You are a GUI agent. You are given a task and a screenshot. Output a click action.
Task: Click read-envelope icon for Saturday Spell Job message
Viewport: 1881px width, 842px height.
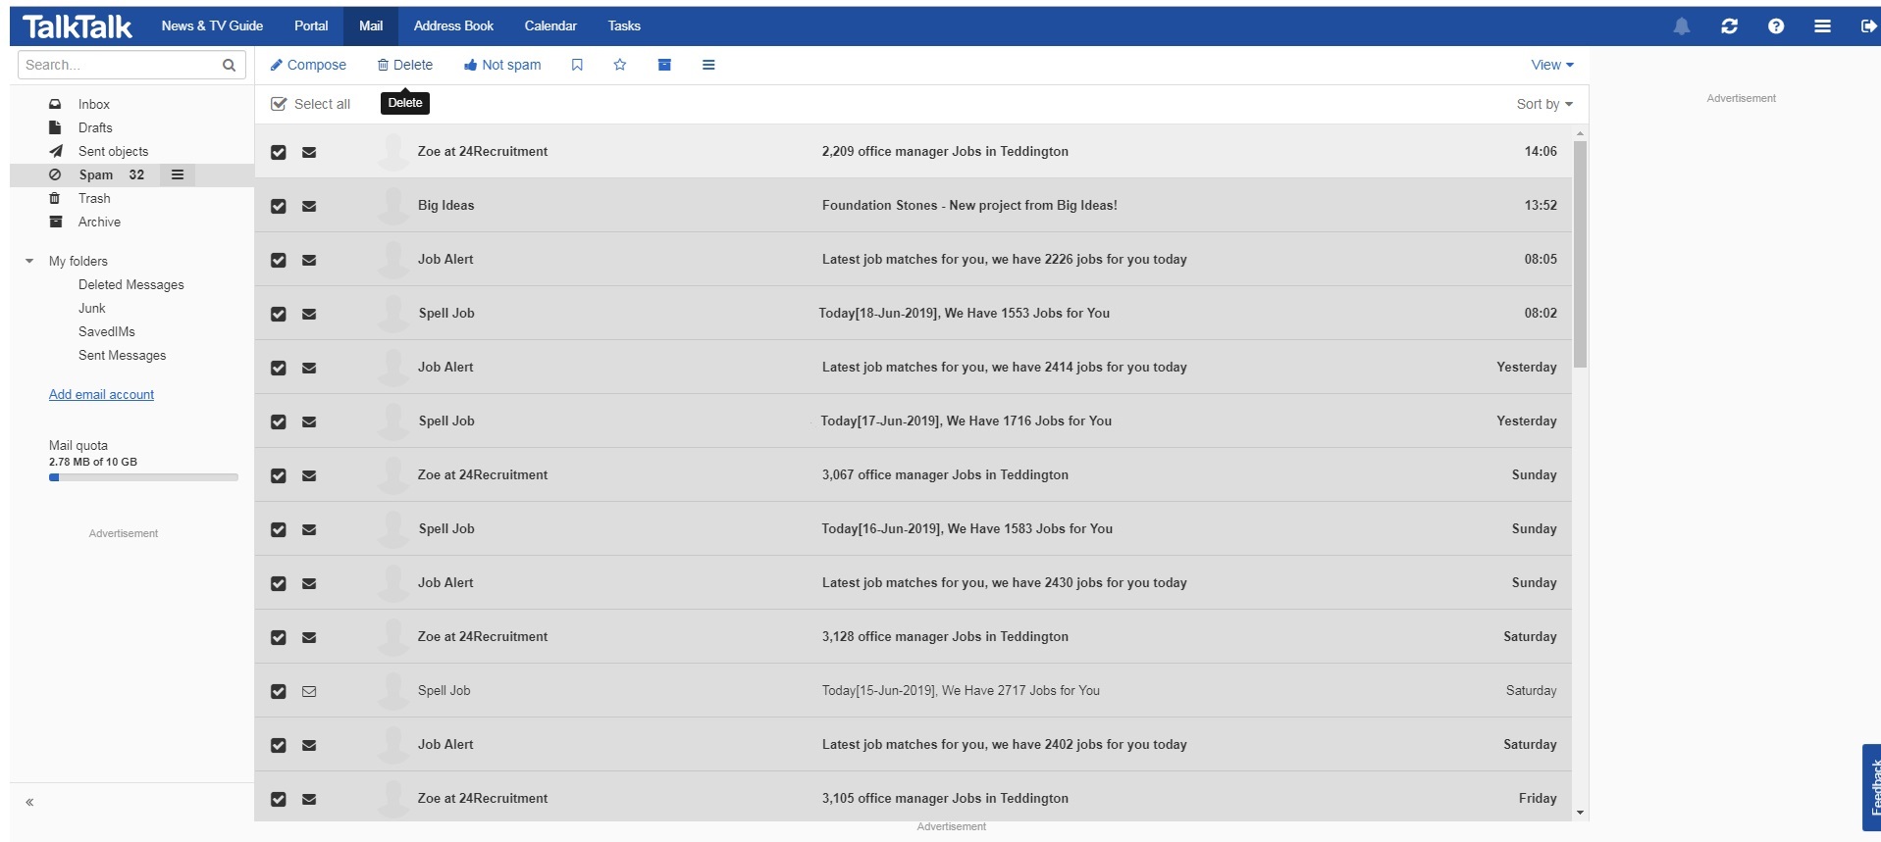(x=309, y=691)
